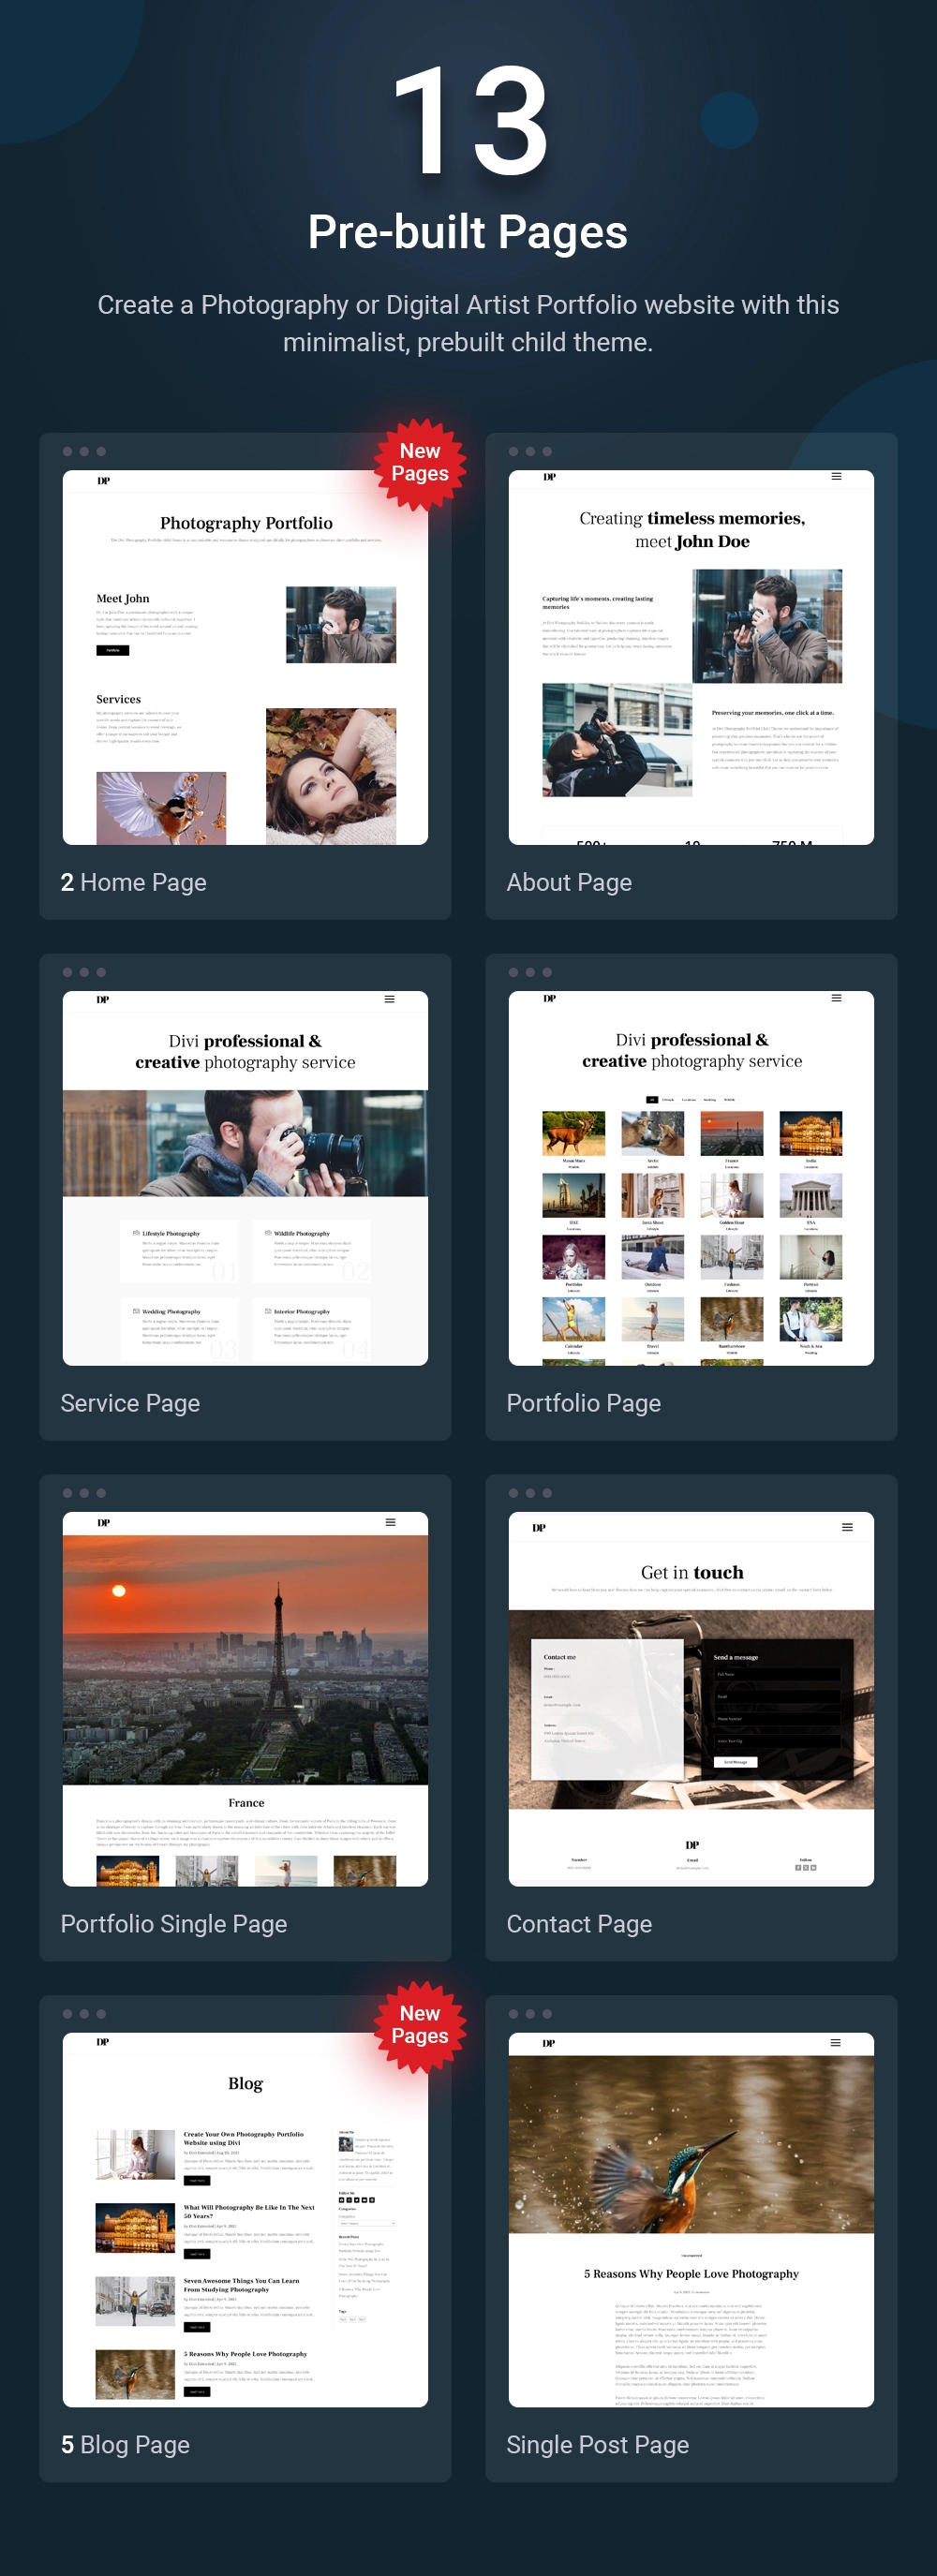This screenshot has height=2576, width=937.
Task: Click the 'Pre-built Pages' heading
Action: (x=468, y=232)
